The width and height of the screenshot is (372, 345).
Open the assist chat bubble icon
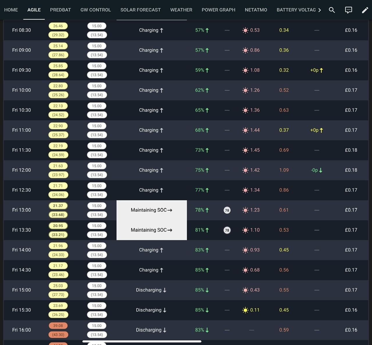tap(348, 10)
